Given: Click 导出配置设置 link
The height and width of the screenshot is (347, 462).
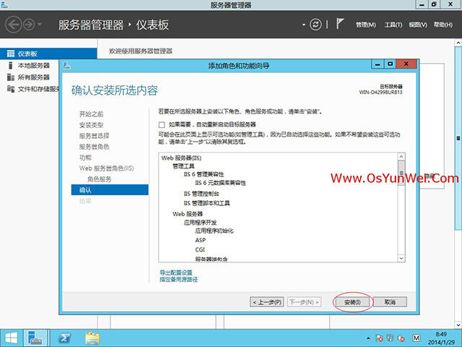Looking at the screenshot, I should 176,273.
